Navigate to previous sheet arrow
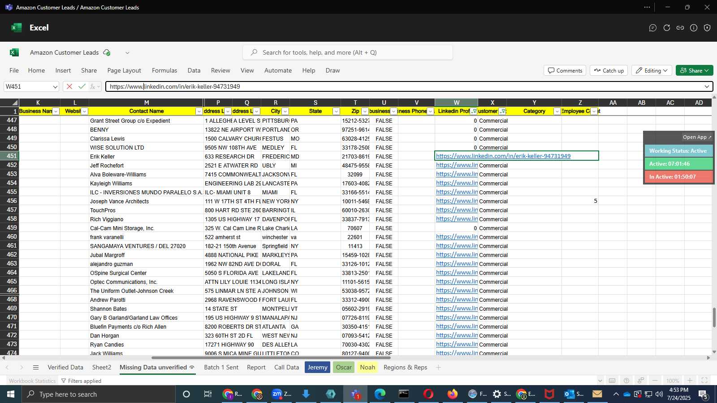The image size is (717, 403). coord(7,367)
